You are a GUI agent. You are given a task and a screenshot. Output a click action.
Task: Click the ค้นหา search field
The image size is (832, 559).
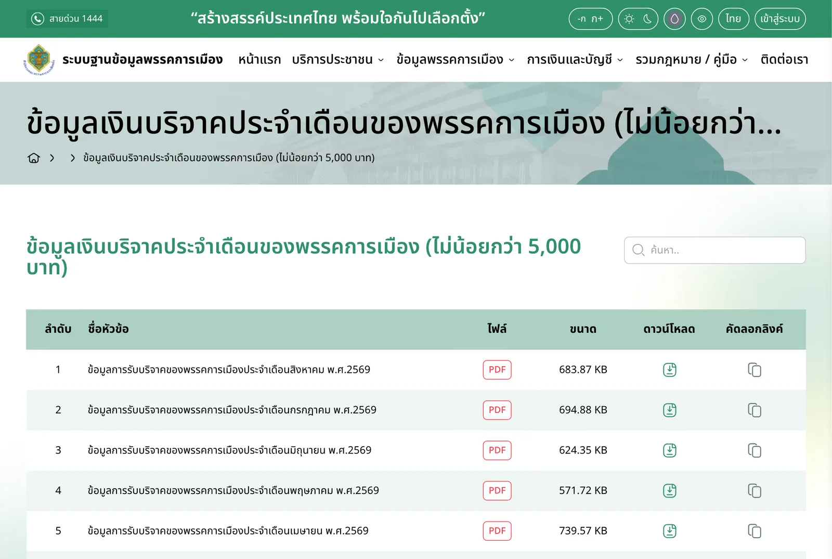[715, 250]
